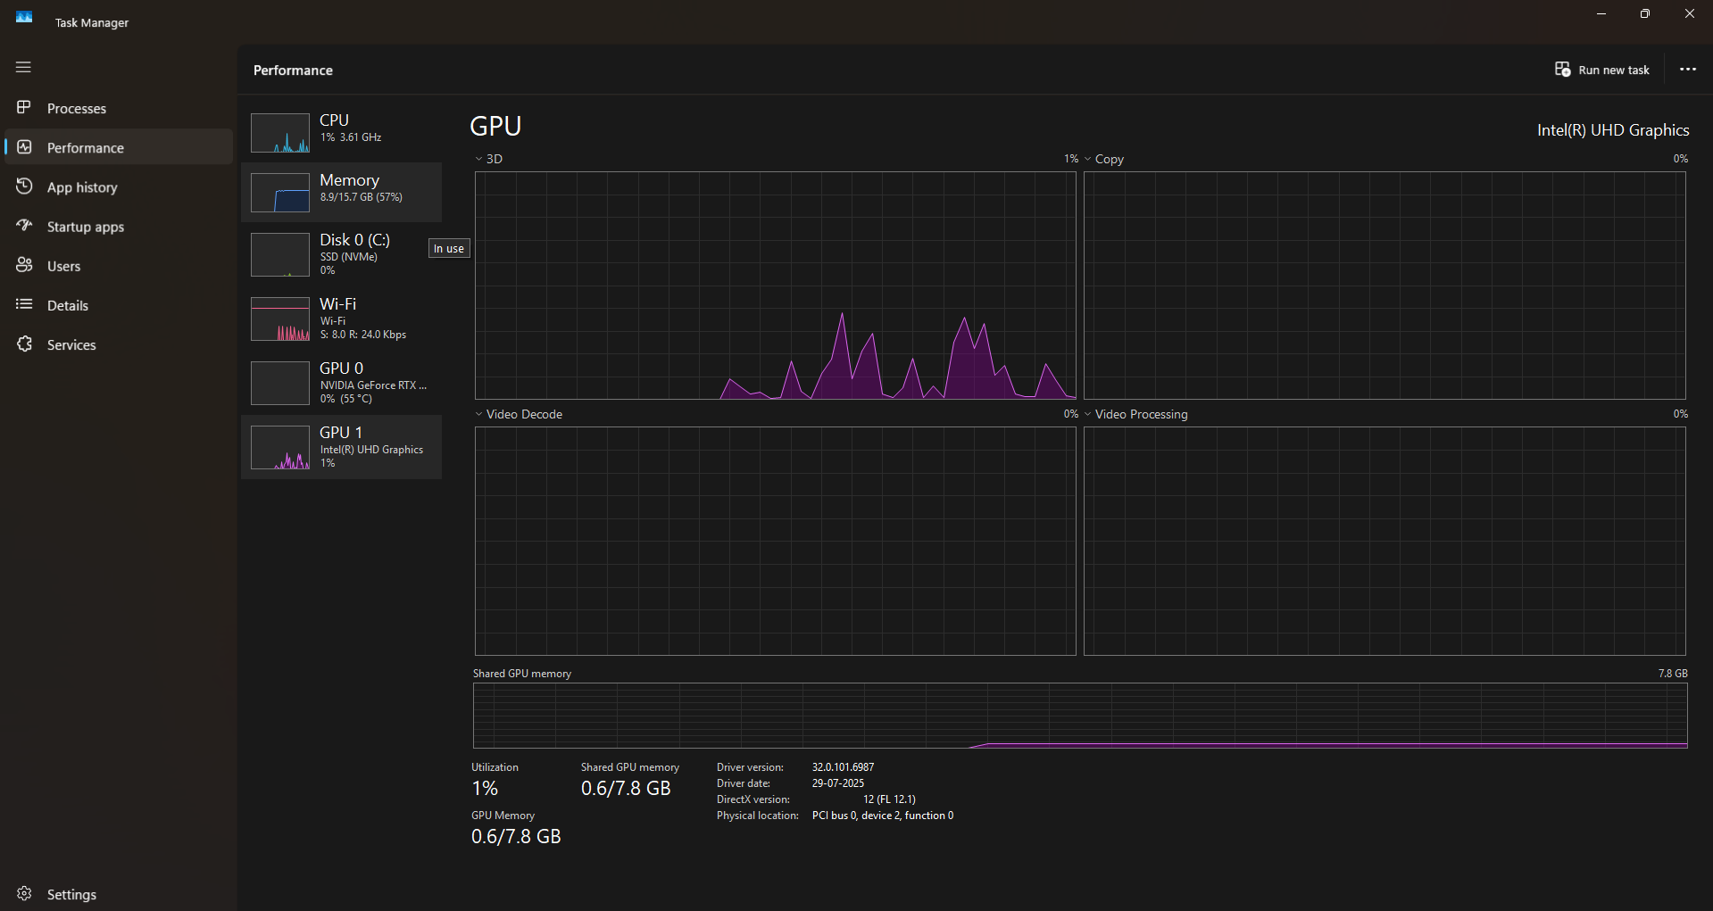Click the Performance sidebar icon

pos(24,147)
